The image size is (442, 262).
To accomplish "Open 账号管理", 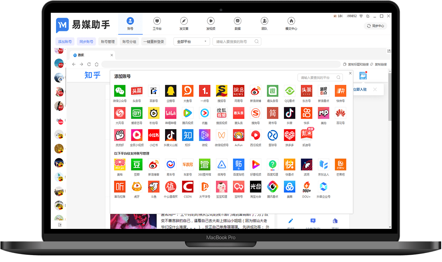I will pyautogui.click(x=108, y=42).
